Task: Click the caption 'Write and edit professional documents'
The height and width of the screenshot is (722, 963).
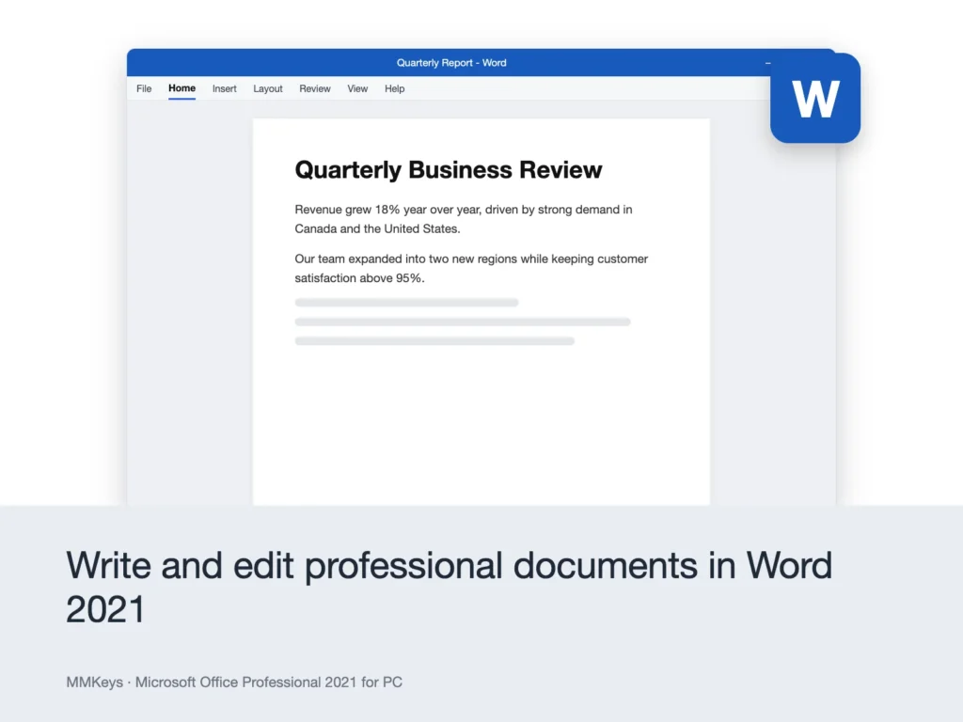Action: click(449, 587)
